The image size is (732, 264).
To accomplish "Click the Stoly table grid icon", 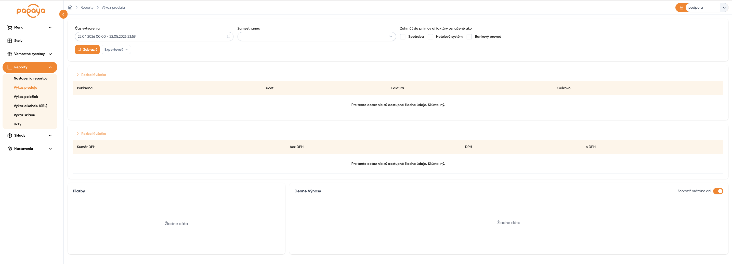I will 10,41.
